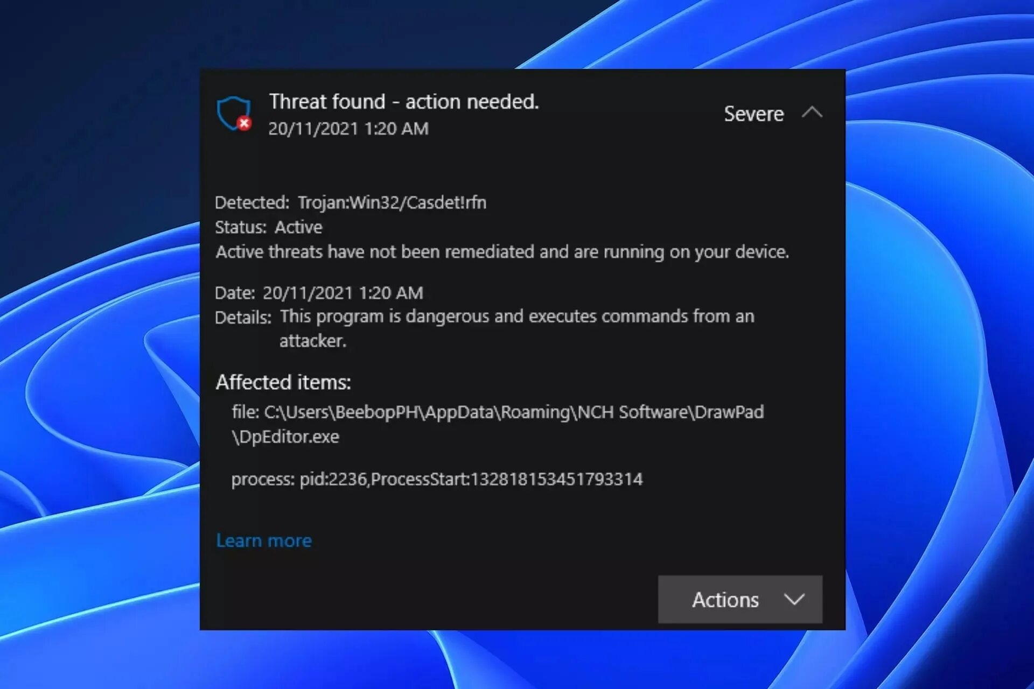
Task: Click the Affected items heading
Action: point(283,382)
